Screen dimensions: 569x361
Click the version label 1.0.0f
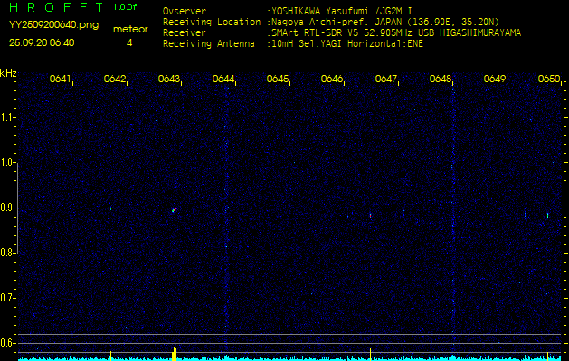pos(125,7)
